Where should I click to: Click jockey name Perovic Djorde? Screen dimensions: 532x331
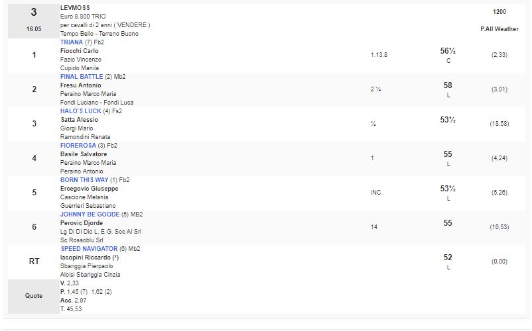click(82, 223)
